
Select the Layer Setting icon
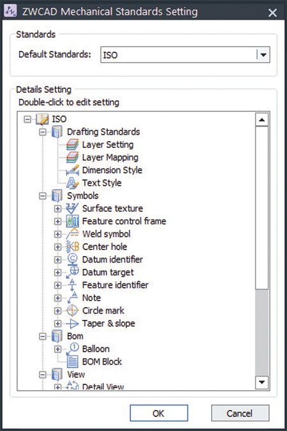click(72, 144)
